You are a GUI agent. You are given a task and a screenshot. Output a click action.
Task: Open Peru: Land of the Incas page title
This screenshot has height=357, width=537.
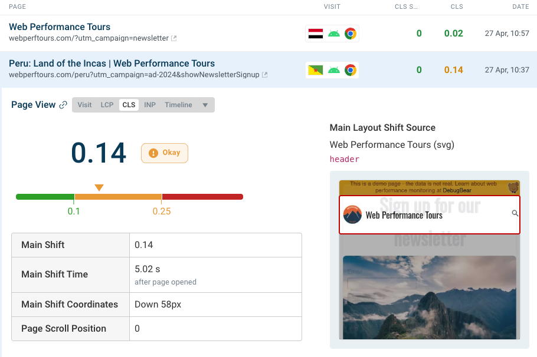tap(112, 63)
